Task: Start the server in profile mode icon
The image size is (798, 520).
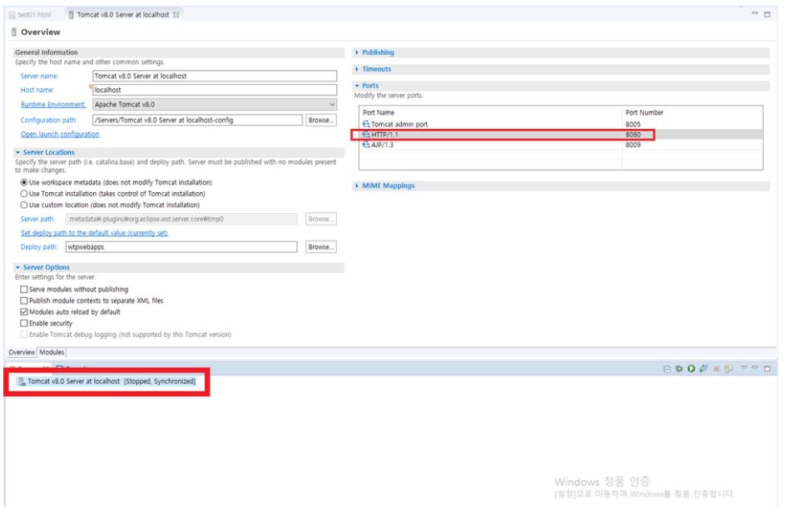Action: coord(703,369)
